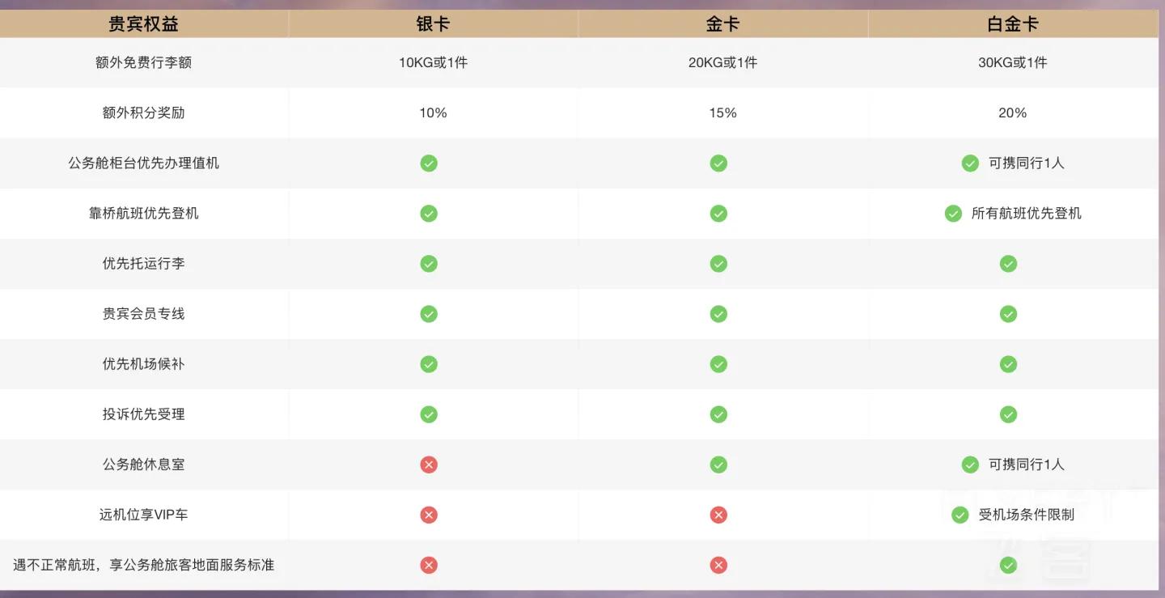Click green check for 白金卡 投诉优先受理
This screenshot has width=1165, height=598.
pos(1008,414)
